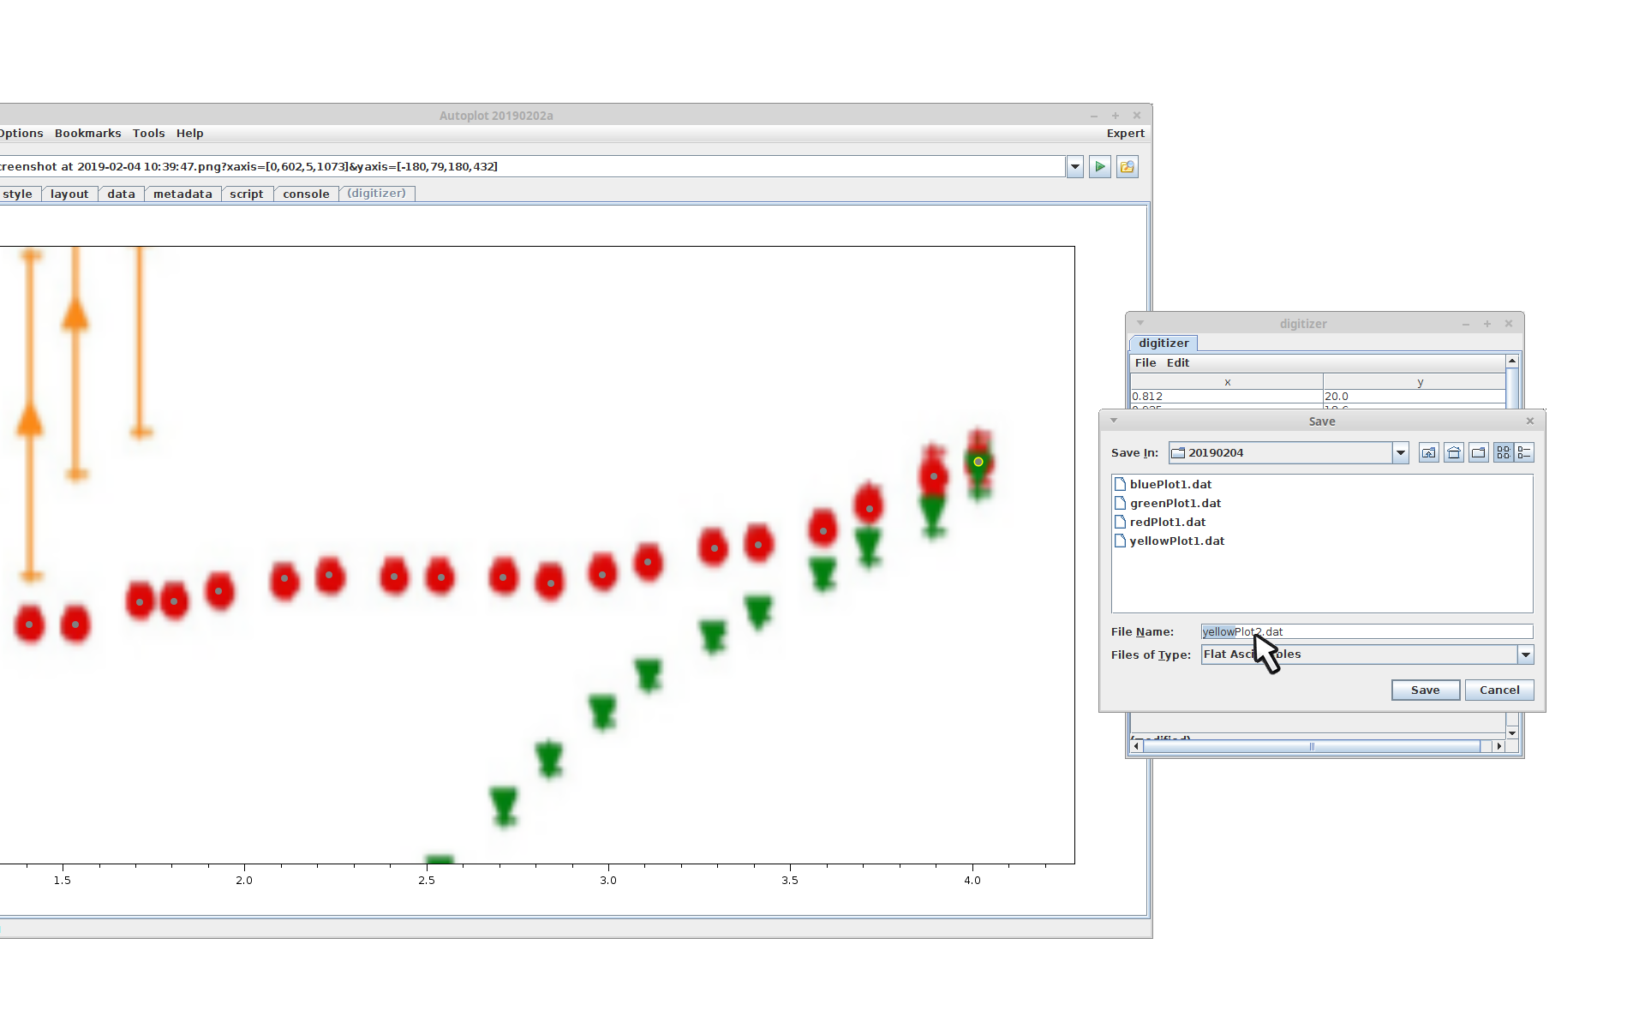
Task: Select the bluePlot1.dat file
Action: pos(1169,485)
